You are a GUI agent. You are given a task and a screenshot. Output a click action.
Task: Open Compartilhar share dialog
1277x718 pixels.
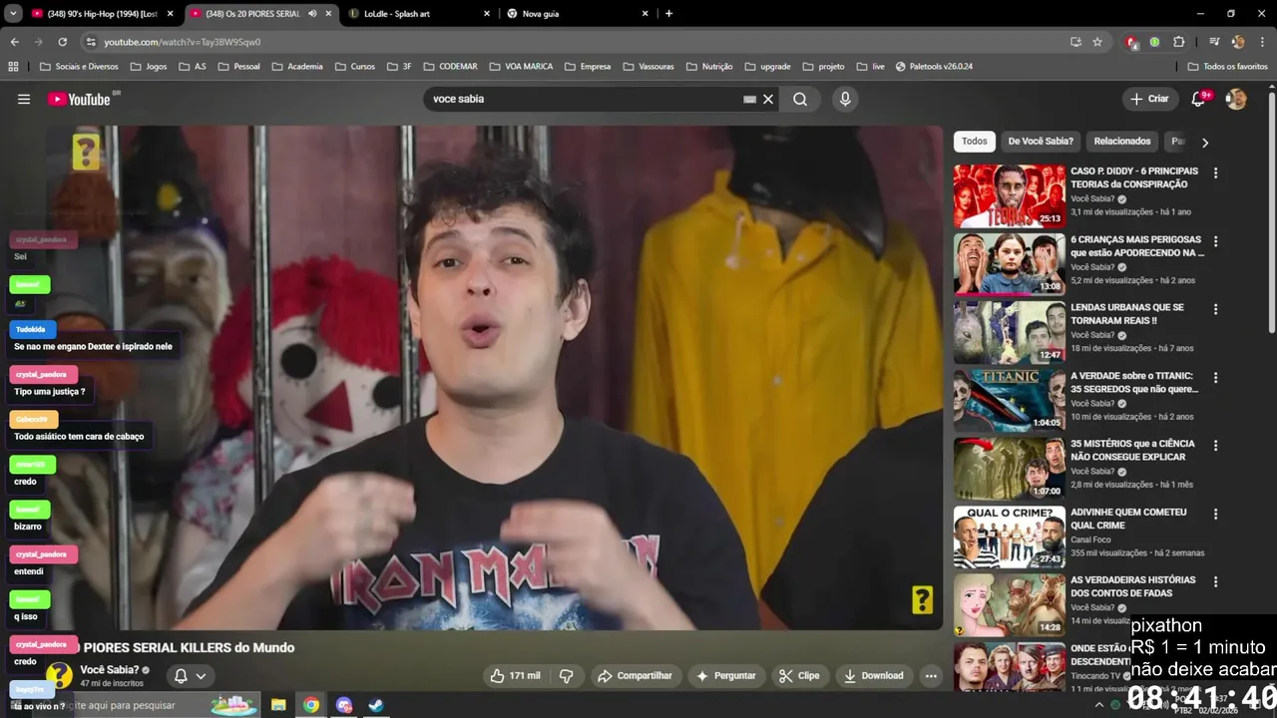click(635, 675)
